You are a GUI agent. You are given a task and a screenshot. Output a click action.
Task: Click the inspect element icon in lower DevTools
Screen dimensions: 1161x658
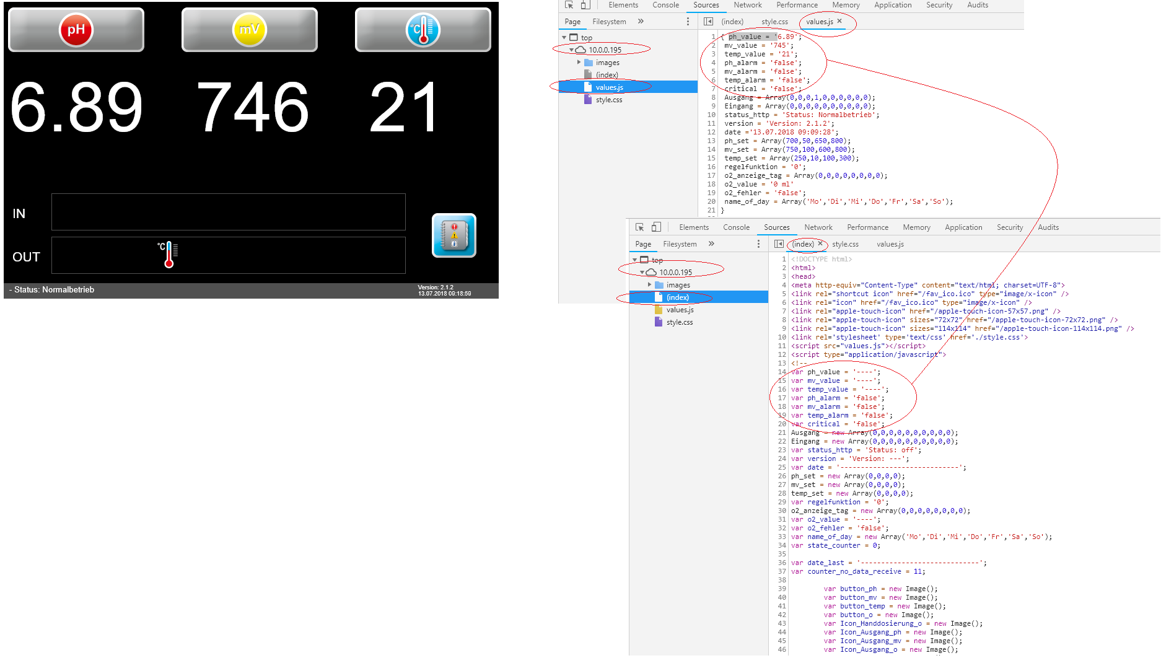[640, 227]
